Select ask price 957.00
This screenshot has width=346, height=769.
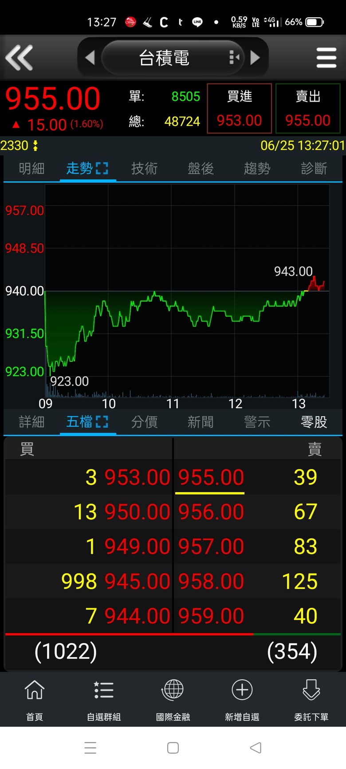click(x=211, y=547)
